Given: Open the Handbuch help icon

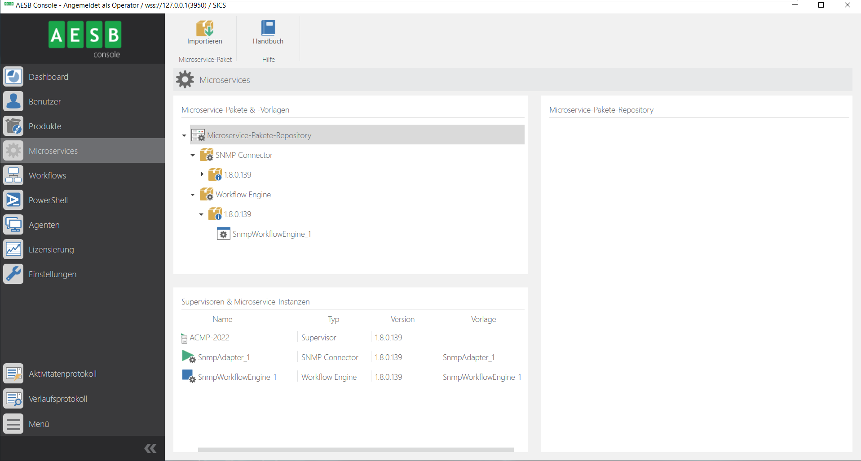Looking at the screenshot, I should pos(268,29).
